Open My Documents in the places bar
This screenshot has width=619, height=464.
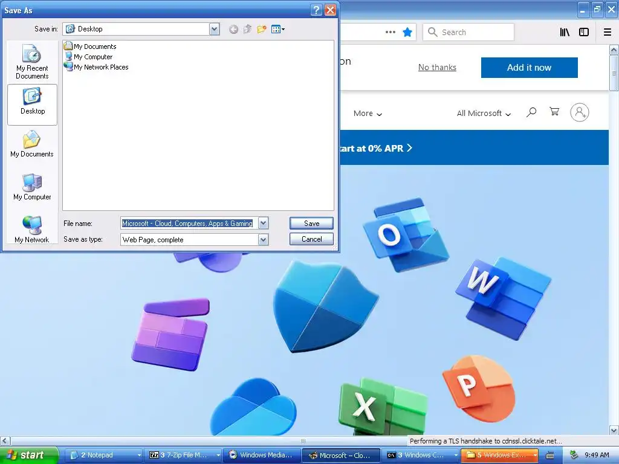(x=32, y=144)
